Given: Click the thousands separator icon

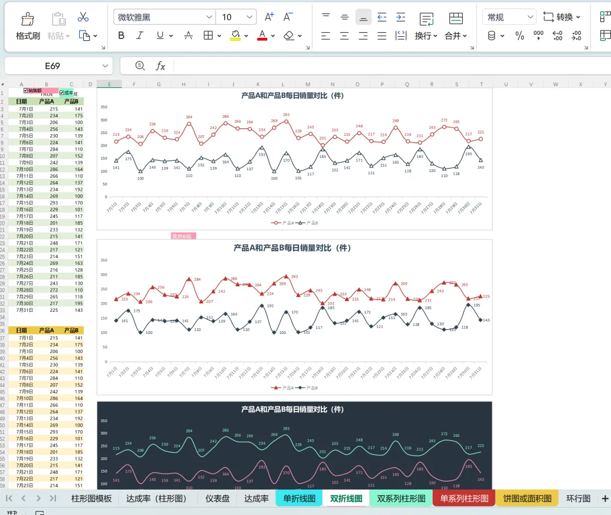Looking at the screenshot, I should coord(539,36).
